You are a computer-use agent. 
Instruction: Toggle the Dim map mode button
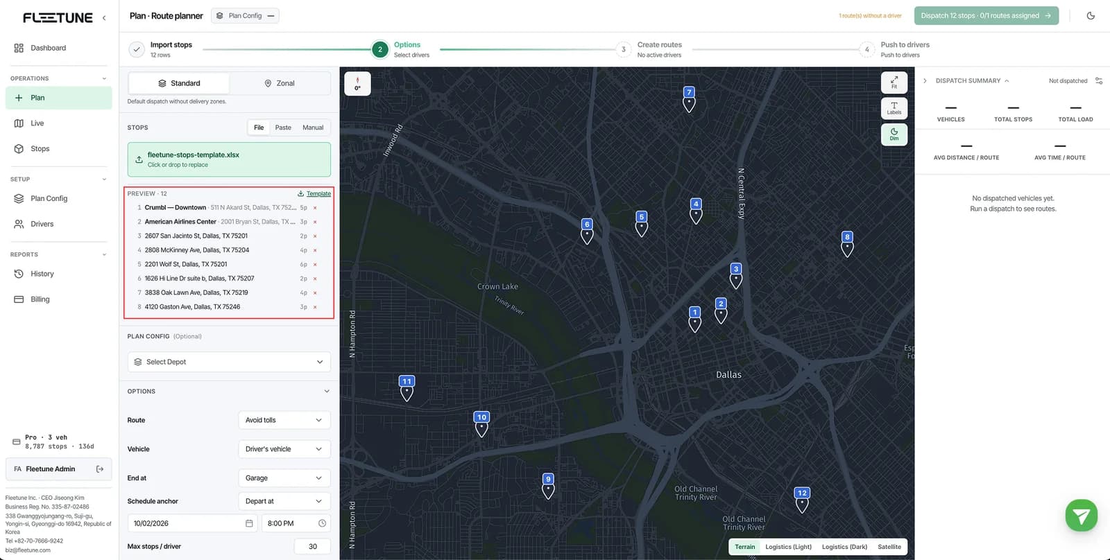(x=894, y=134)
